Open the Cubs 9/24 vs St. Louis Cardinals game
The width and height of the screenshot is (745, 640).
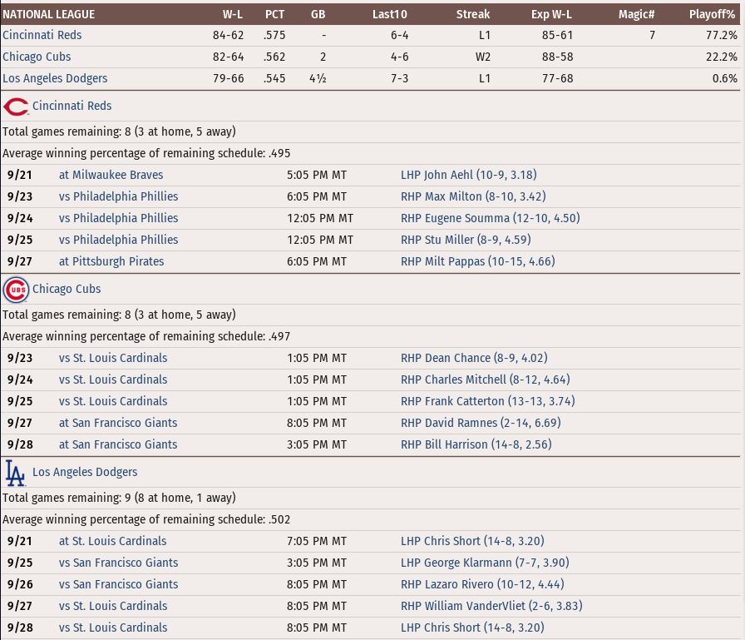point(113,380)
